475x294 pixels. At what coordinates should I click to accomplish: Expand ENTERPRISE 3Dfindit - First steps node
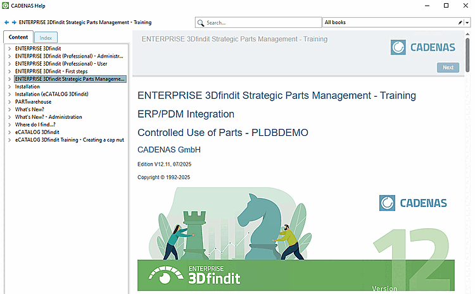coord(9,71)
